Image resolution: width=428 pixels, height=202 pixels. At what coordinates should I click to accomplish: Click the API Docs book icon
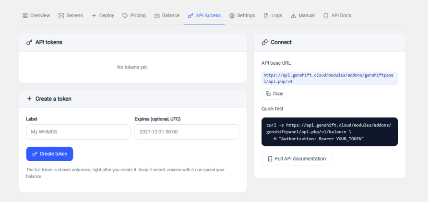coord(326,15)
